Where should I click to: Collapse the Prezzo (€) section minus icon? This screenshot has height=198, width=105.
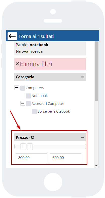pos(83,137)
